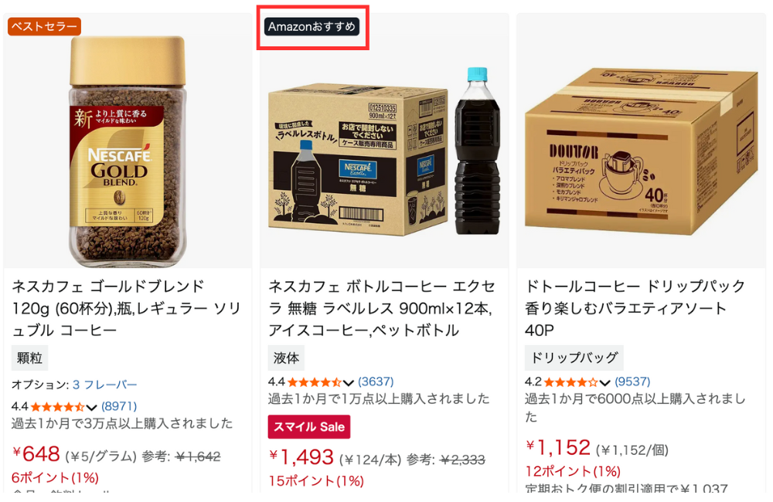Open the (9537) reviews count link
773x502 pixels.
(x=632, y=382)
